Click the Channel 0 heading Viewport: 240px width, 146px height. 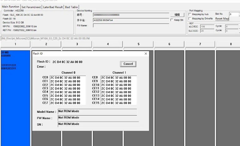click(68, 73)
